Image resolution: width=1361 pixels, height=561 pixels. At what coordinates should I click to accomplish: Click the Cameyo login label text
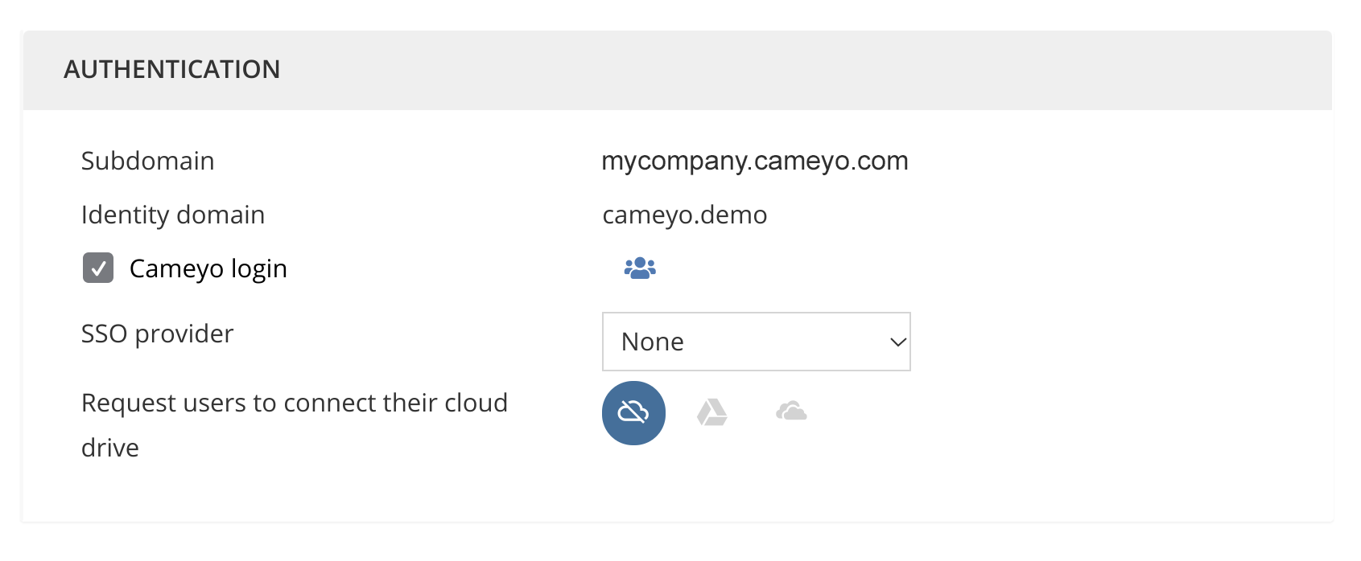pos(208,268)
